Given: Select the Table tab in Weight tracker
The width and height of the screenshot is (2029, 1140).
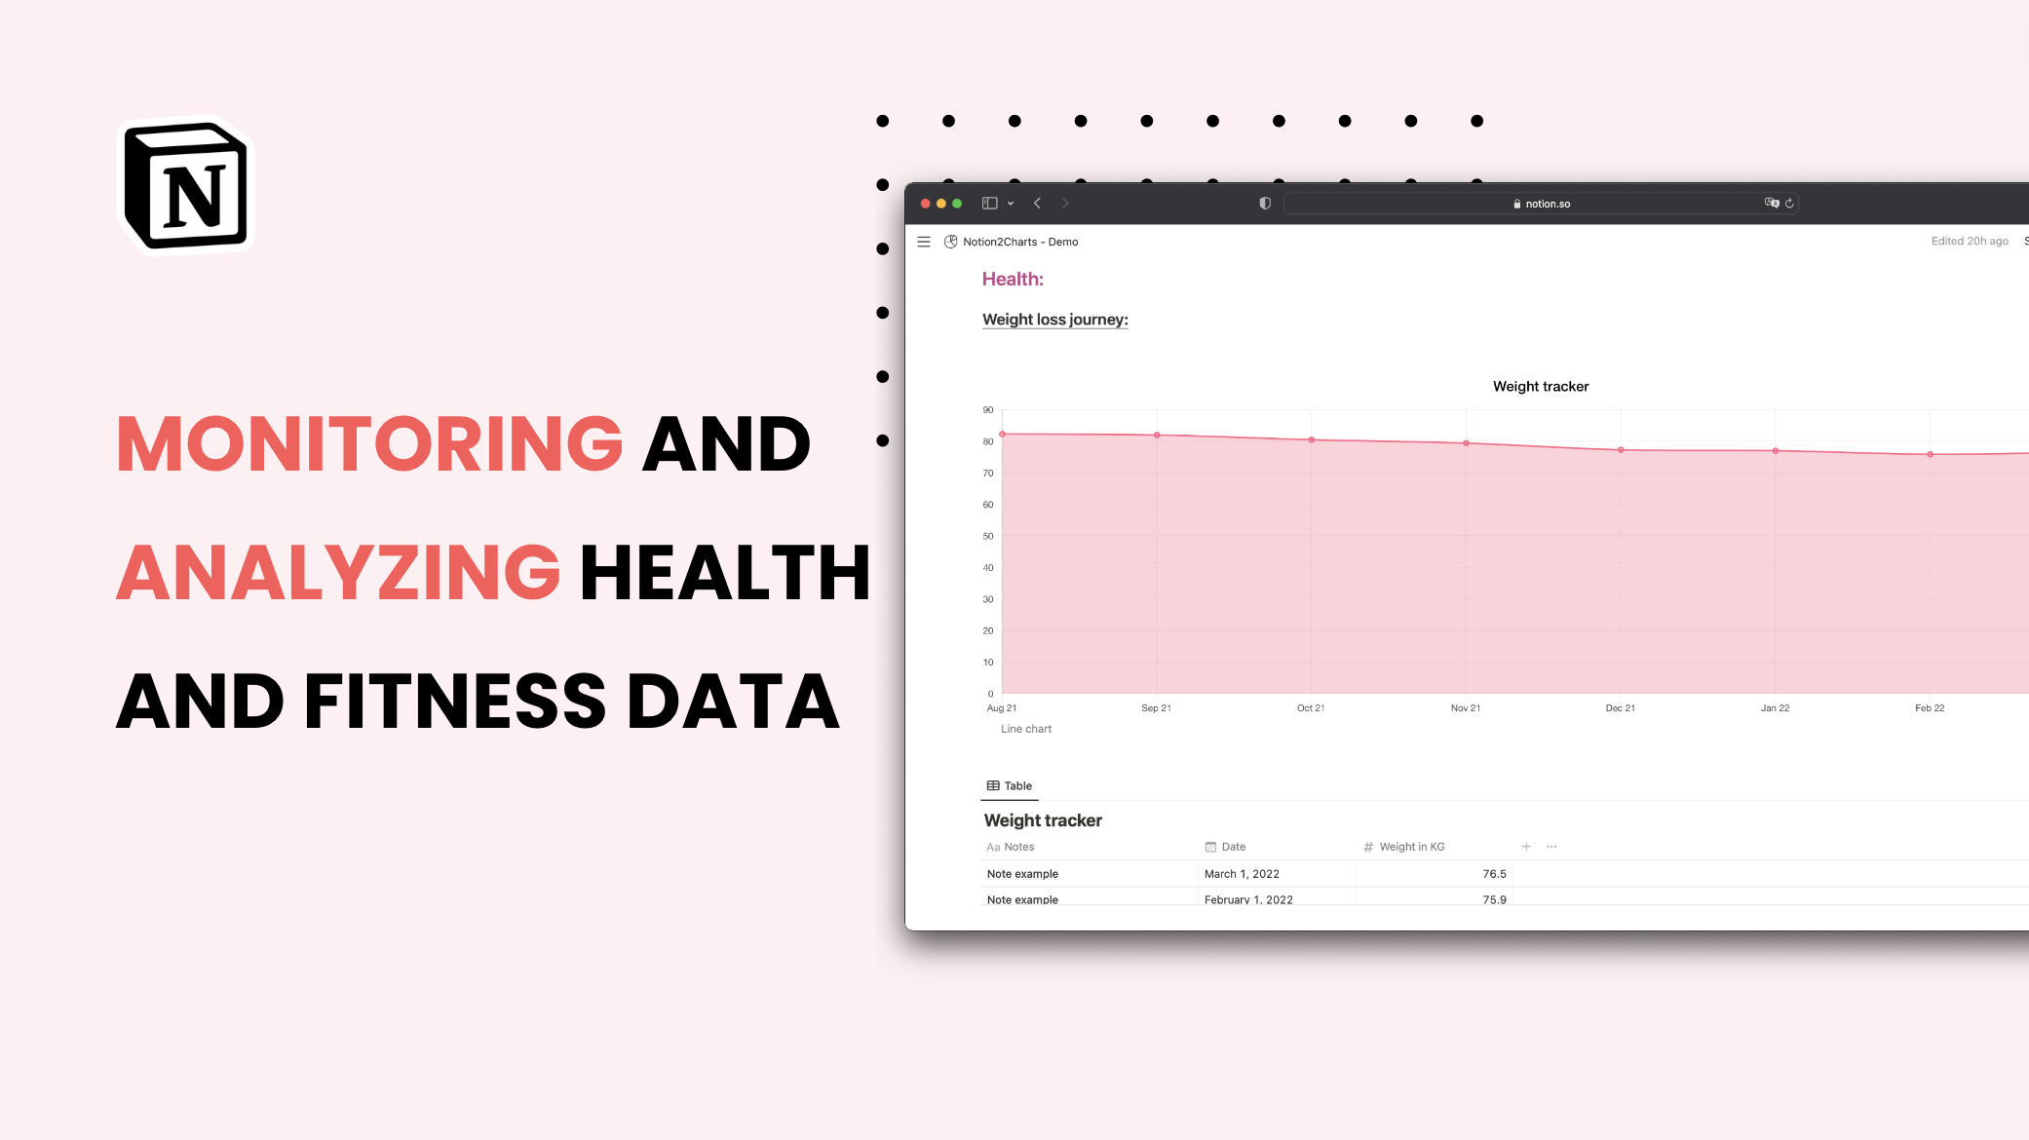Looking at the screenshot, I should click(x=1008, y=784).
